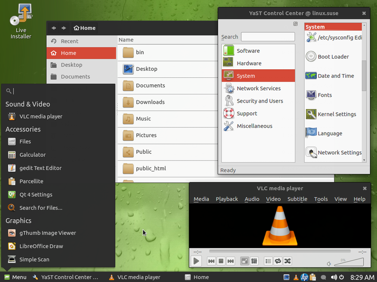The width and height of the screenshot is (377, 282).
Task: Mute VLC using speaker icon
Action: point(329,263)
